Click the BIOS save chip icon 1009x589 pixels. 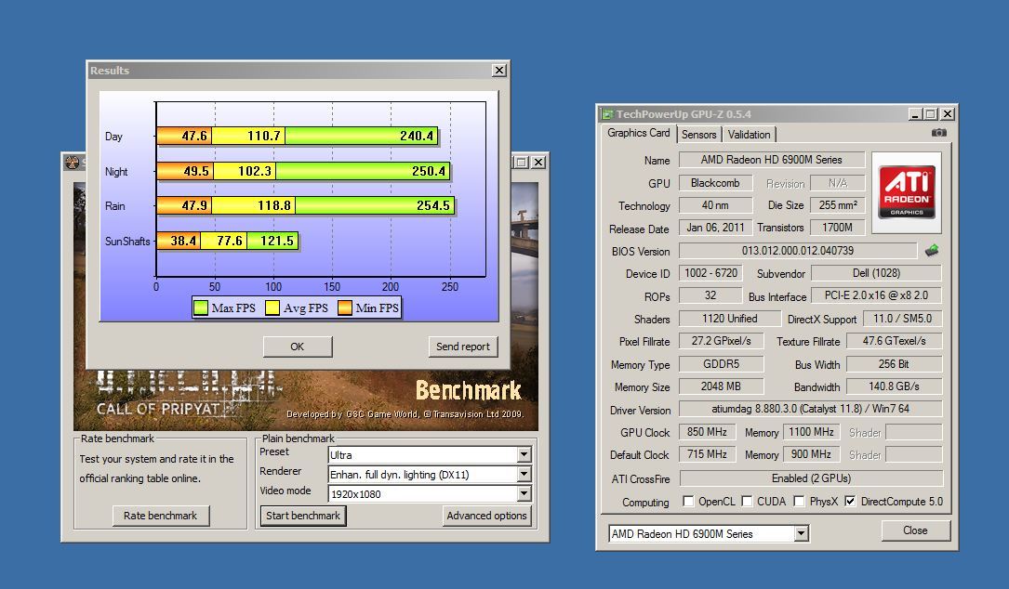pos(932,250)
